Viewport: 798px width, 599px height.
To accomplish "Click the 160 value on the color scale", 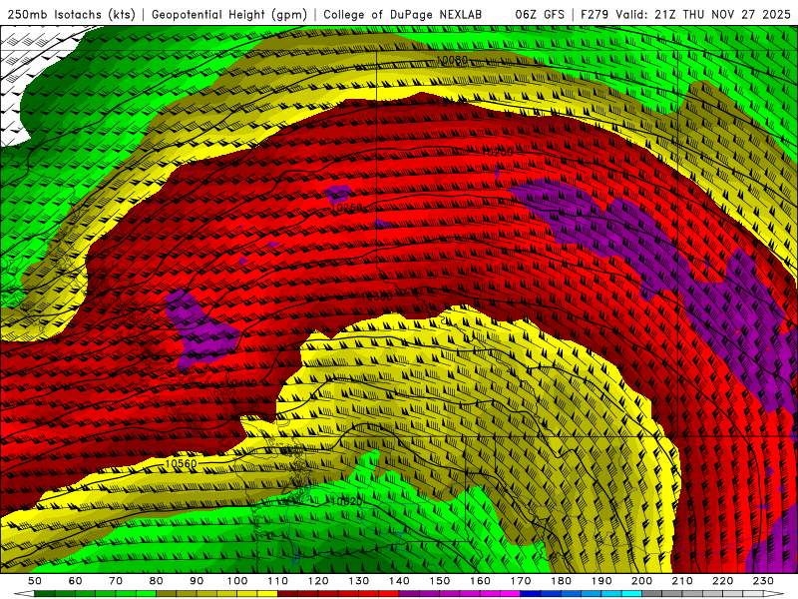I will pos(480,581).
